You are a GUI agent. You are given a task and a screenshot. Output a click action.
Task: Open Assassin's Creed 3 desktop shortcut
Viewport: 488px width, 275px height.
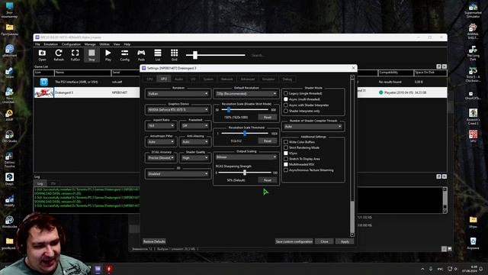pyautogui.click(x=473, y=116)
